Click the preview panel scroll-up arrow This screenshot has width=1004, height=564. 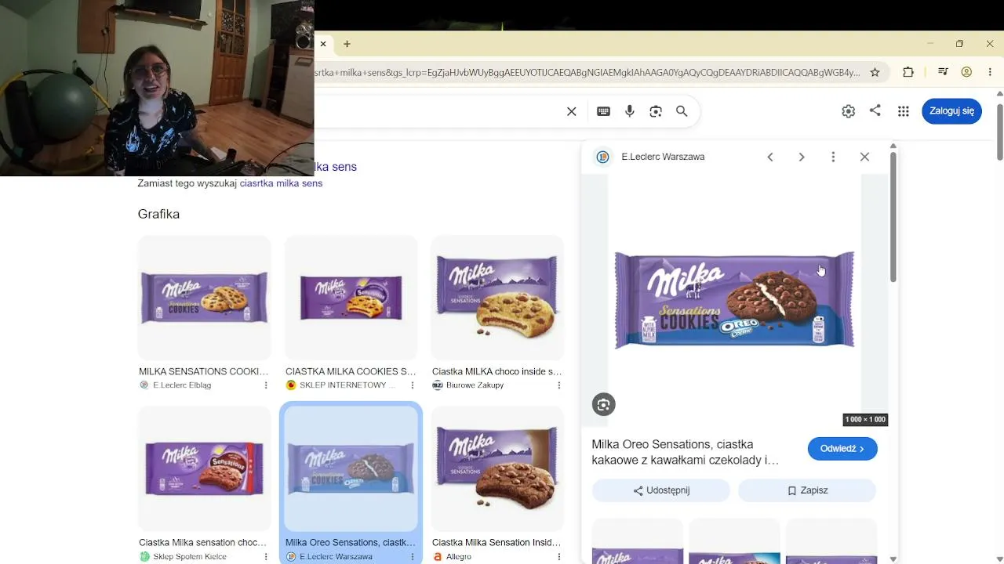point(893,146)
